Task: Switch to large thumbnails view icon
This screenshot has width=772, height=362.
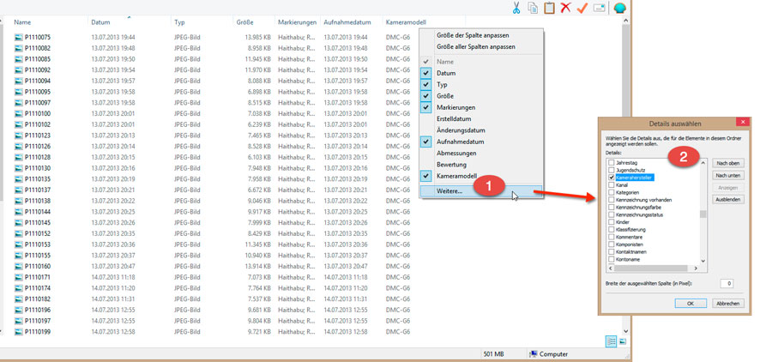Action: click(623, 341)
